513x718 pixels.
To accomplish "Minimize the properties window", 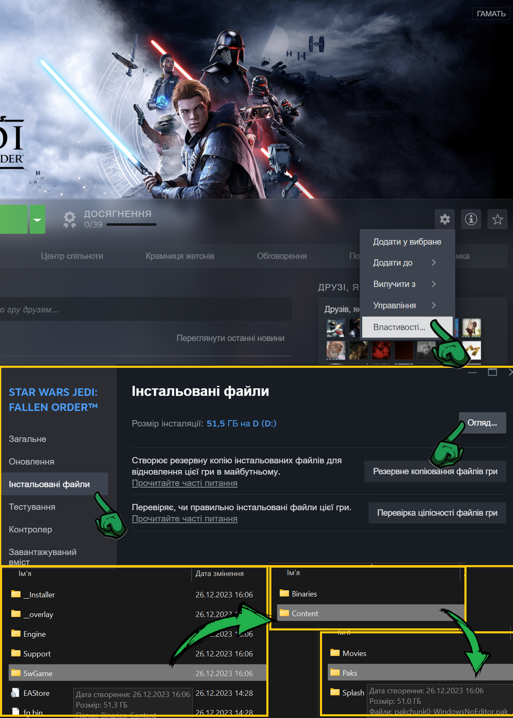I will tap(472, 372).
